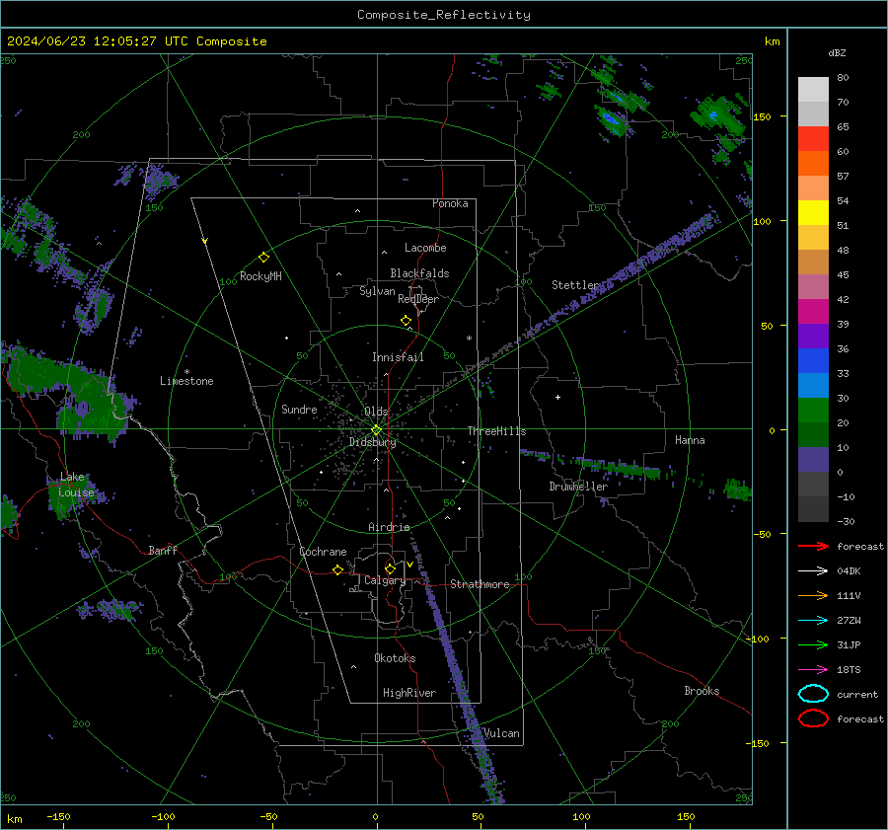This screenshot has height=830, width=888.
Task: Click the Drumheller label
Action: (x=578, y=487)
